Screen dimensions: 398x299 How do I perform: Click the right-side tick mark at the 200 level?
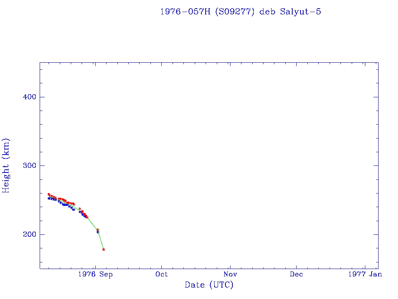(x=376, y=234)
